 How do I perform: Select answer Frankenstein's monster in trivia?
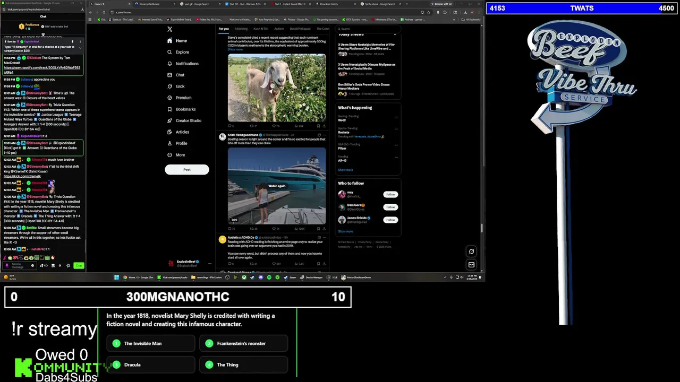pos(243,343)
